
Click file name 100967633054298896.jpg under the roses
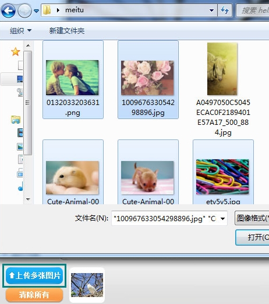148,107
